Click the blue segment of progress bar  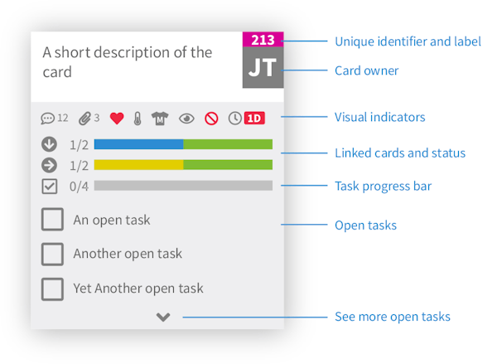[138, 144]
